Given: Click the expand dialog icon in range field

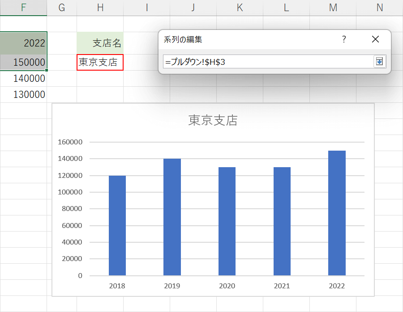Looking at the screenshot, I should 379,62.
